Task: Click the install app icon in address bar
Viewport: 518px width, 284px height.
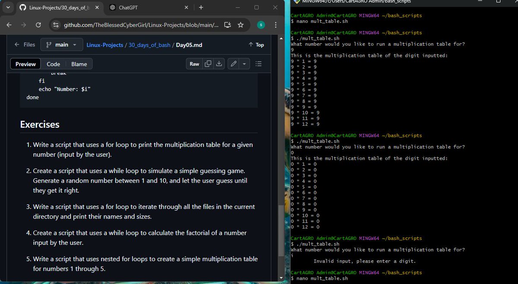Action: tap(228, 25)
